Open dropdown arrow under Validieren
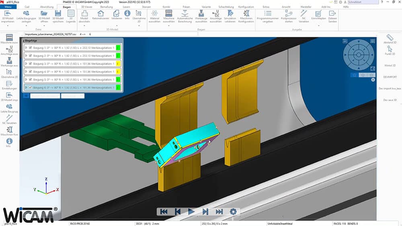 [x=117, y=26]
